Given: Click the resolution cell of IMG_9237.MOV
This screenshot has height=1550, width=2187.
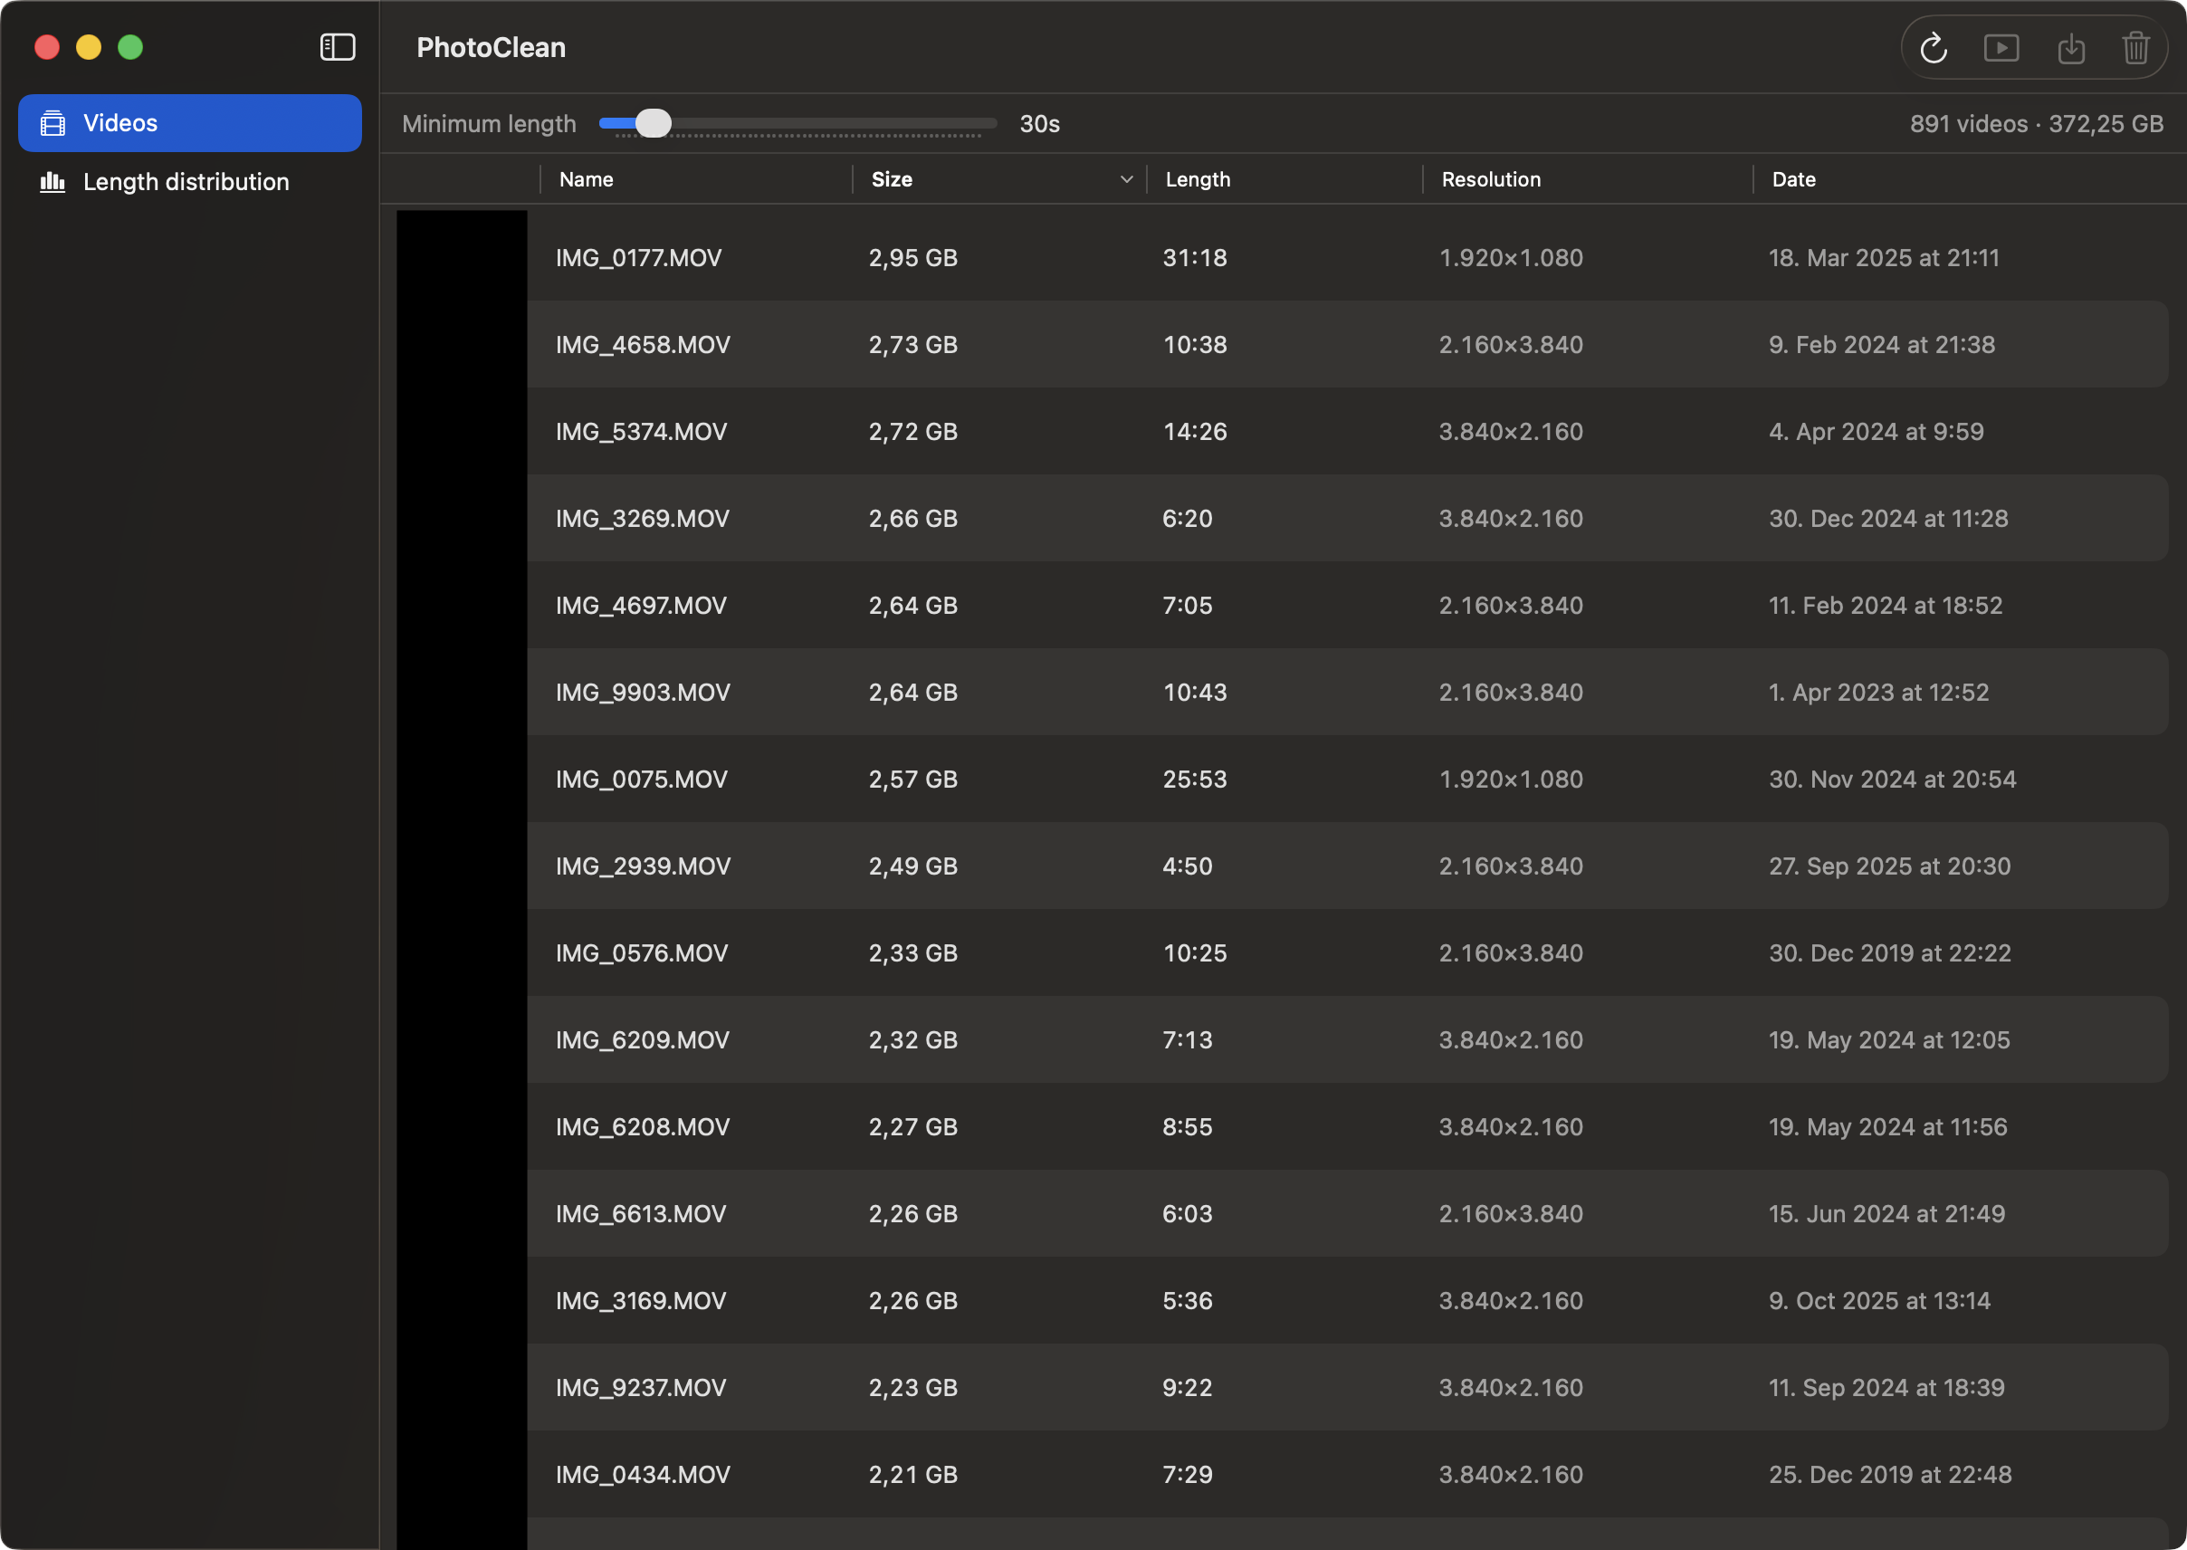Looking at the screenshot, I should point(1511,1387).
